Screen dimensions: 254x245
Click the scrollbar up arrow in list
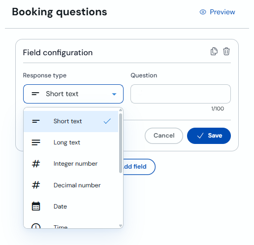(x=121, y=110)
